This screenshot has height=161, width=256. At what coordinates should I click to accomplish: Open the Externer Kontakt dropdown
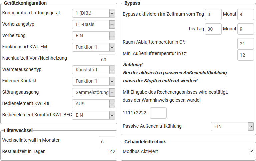94,81
